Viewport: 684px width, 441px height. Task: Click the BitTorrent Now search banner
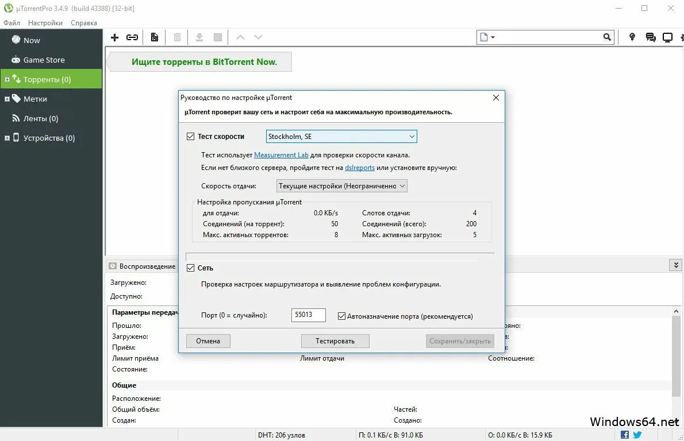200,62
